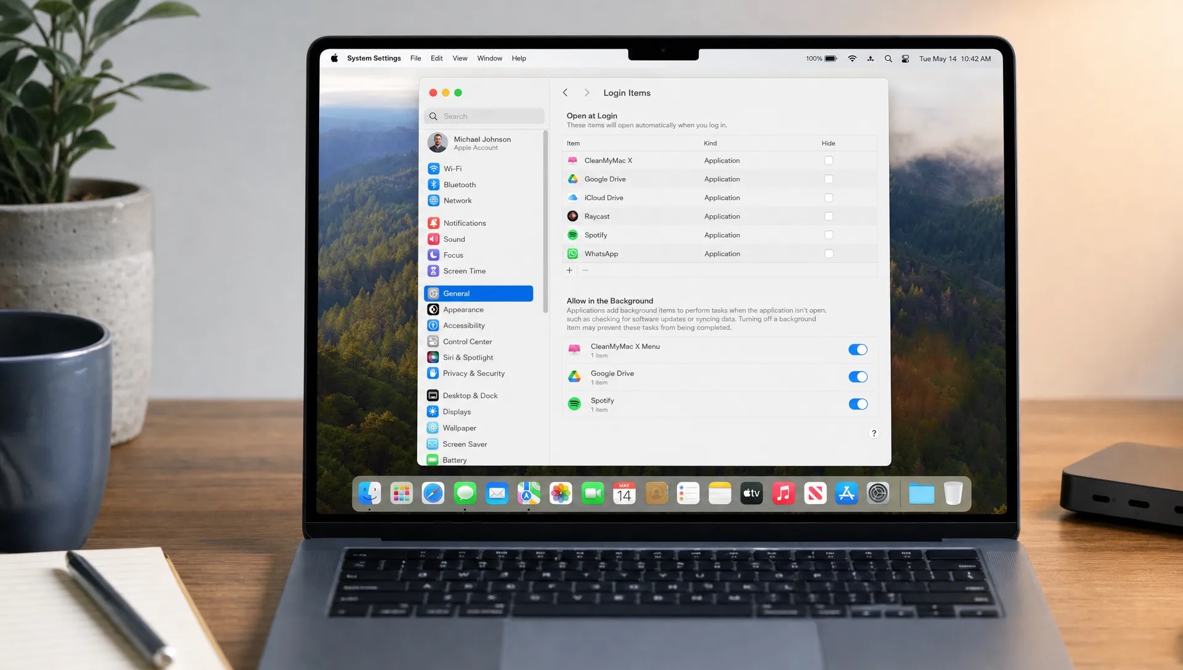Open Apple TV app in Dock
This screenshot has width=1183, height=670.
[751, 493]
